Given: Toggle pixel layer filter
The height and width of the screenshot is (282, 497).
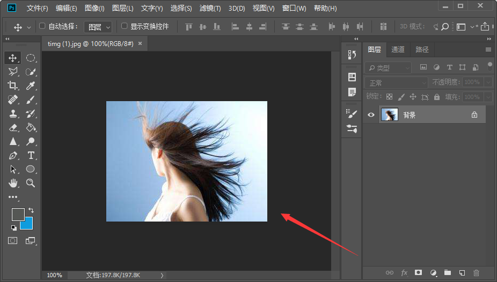Looking at the screenshot, I should click(x=423, y=67).
